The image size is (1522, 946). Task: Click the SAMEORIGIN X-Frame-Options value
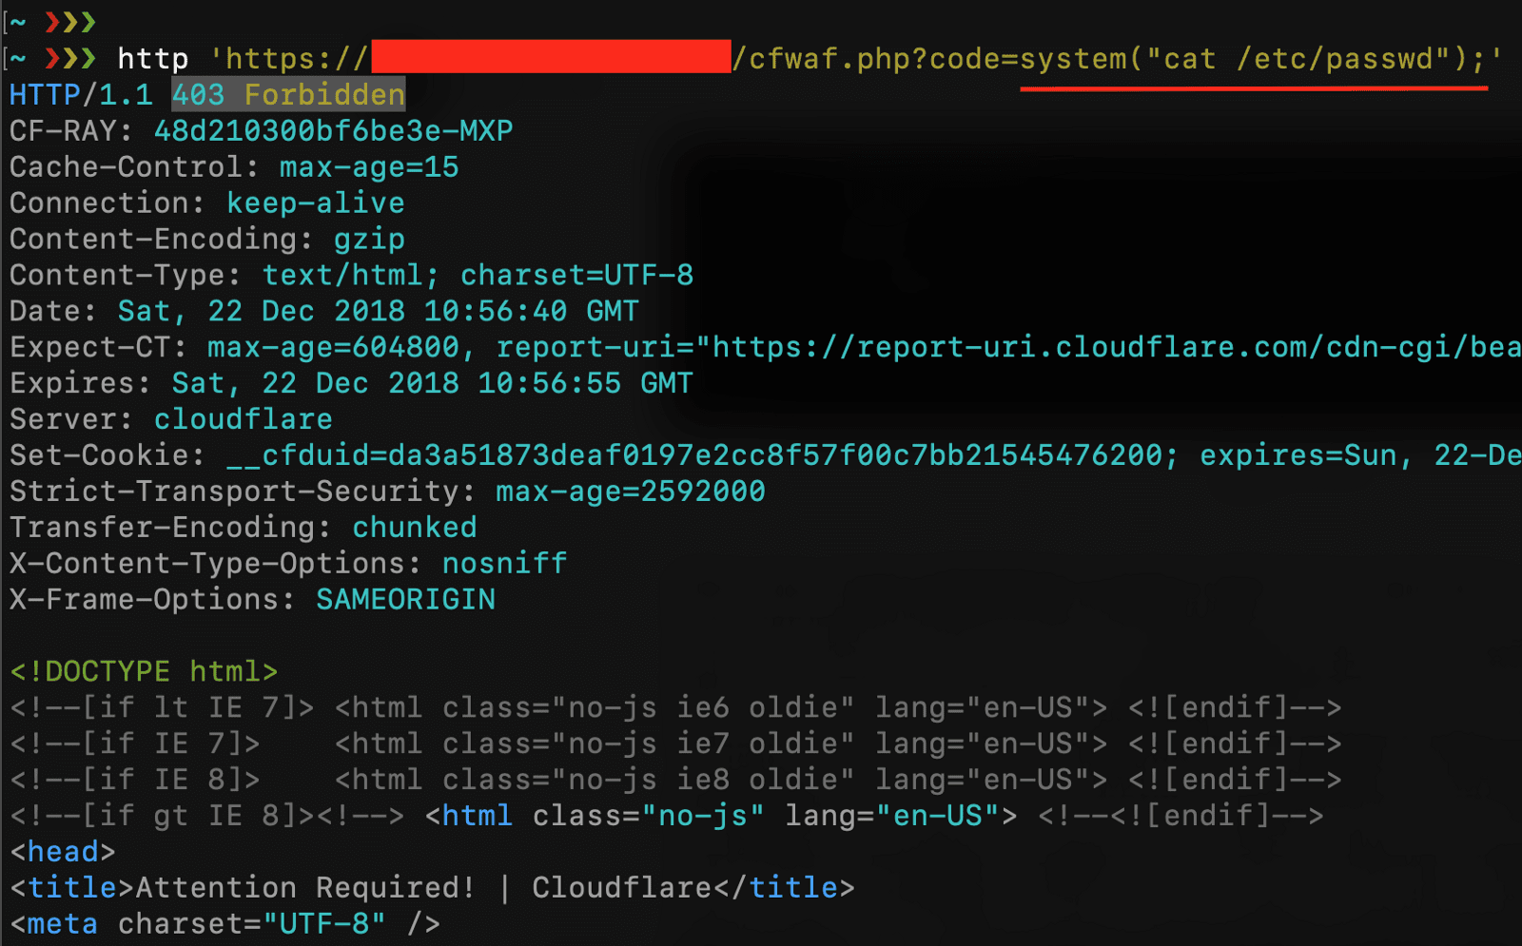[405, 600]
